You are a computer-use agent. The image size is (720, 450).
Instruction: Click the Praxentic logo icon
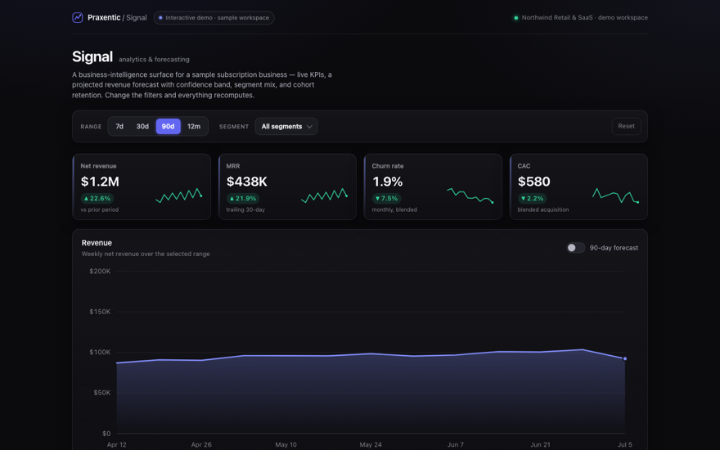pyautogui.click(x=78, y=17)
